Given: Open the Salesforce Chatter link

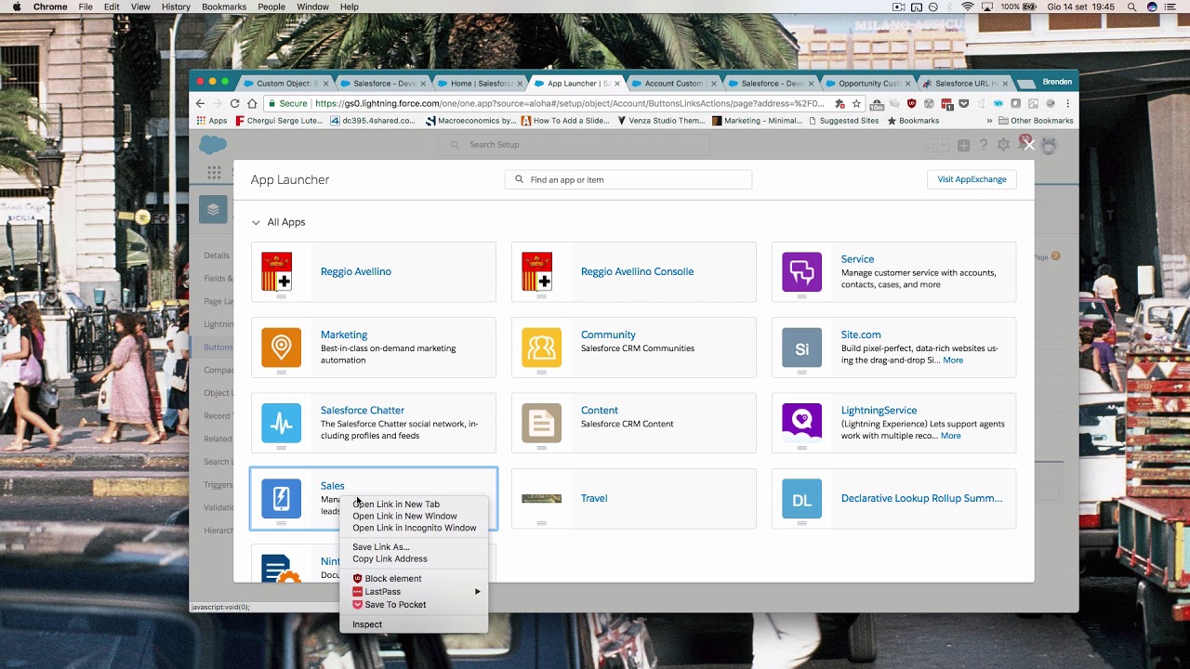Looking at the screenshot, I should click(x=362, y=410).
